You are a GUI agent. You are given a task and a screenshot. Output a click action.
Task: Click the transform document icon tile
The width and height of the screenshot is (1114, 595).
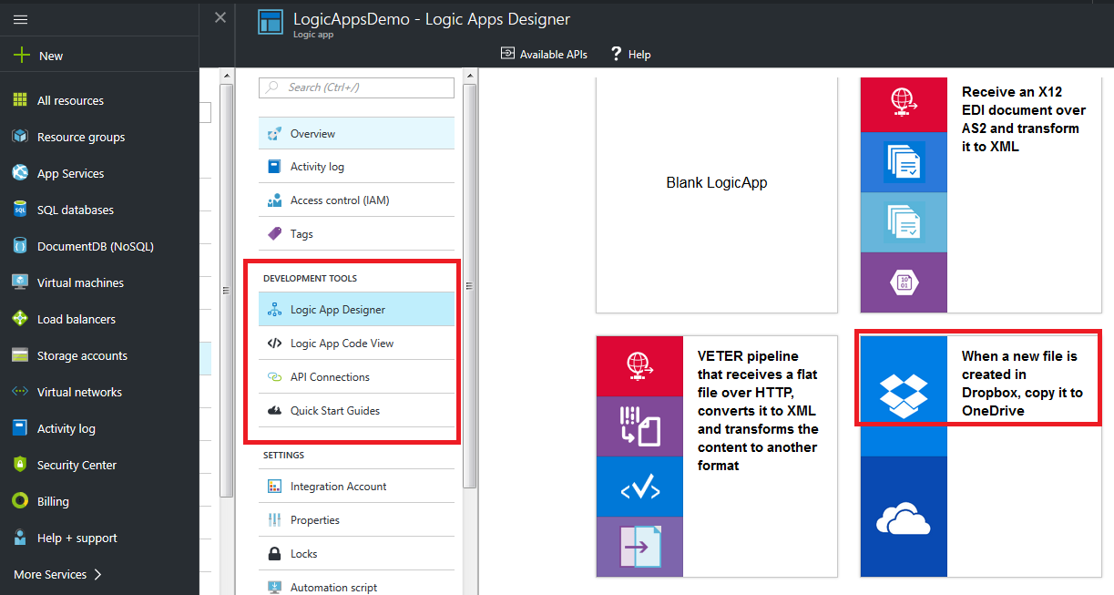click(639, 547)
